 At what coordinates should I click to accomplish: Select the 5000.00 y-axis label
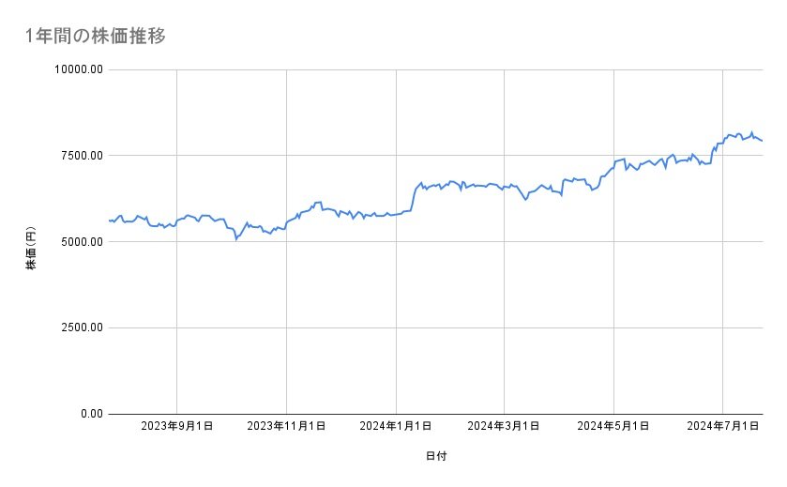[79, 242]
